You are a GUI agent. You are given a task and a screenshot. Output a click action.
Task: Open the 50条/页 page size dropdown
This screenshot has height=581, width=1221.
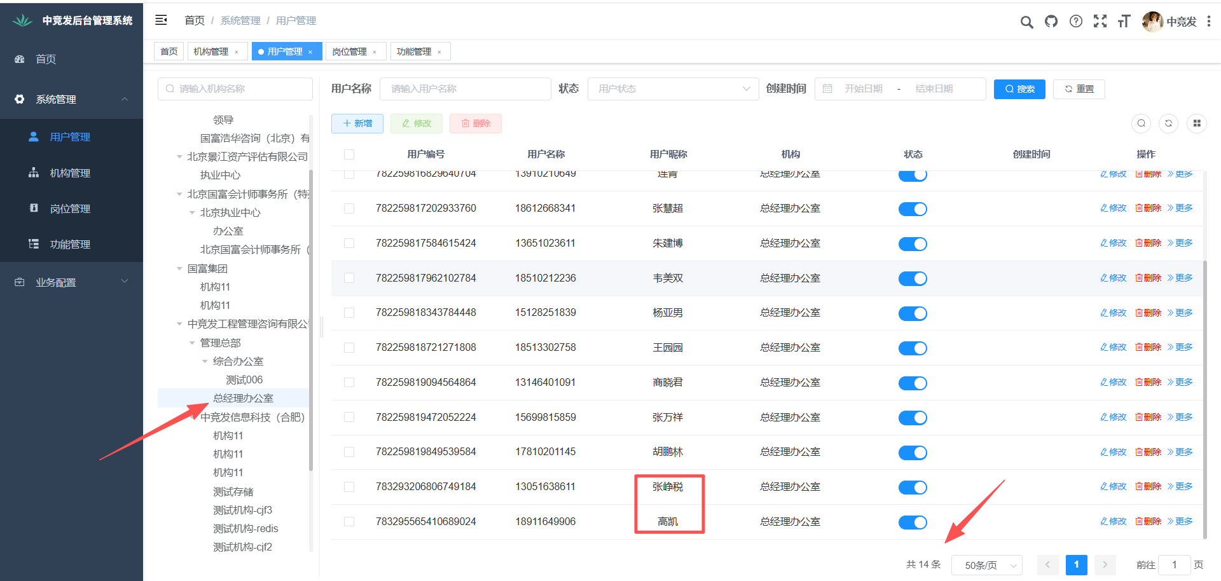coord(986,565)
